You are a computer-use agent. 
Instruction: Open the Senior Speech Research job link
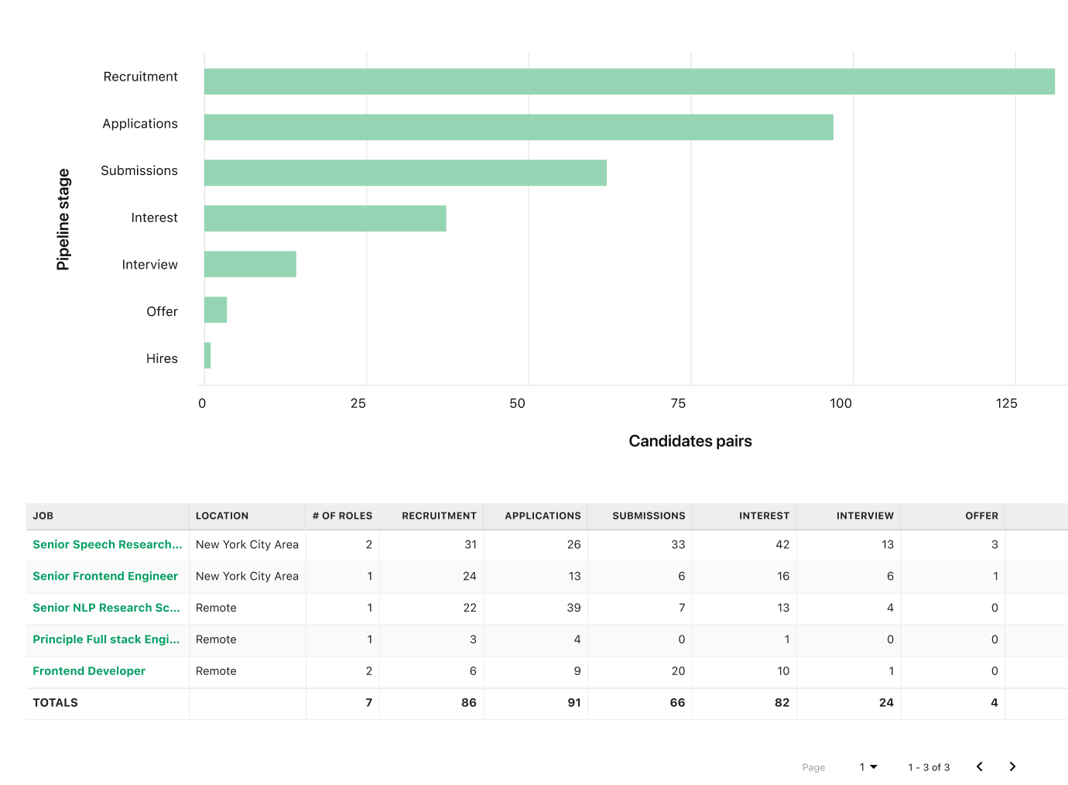[107, 544]
